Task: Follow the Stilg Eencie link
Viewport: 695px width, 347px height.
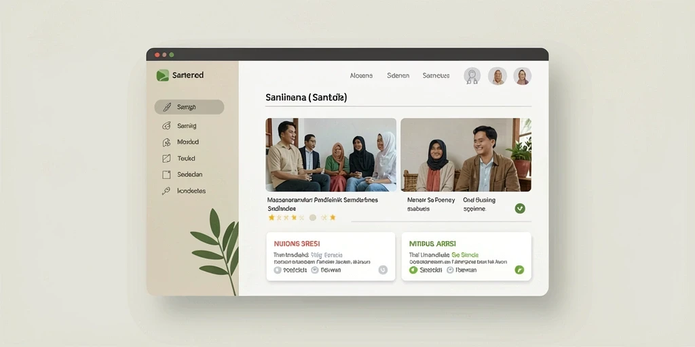Action: tap(326, 255)
